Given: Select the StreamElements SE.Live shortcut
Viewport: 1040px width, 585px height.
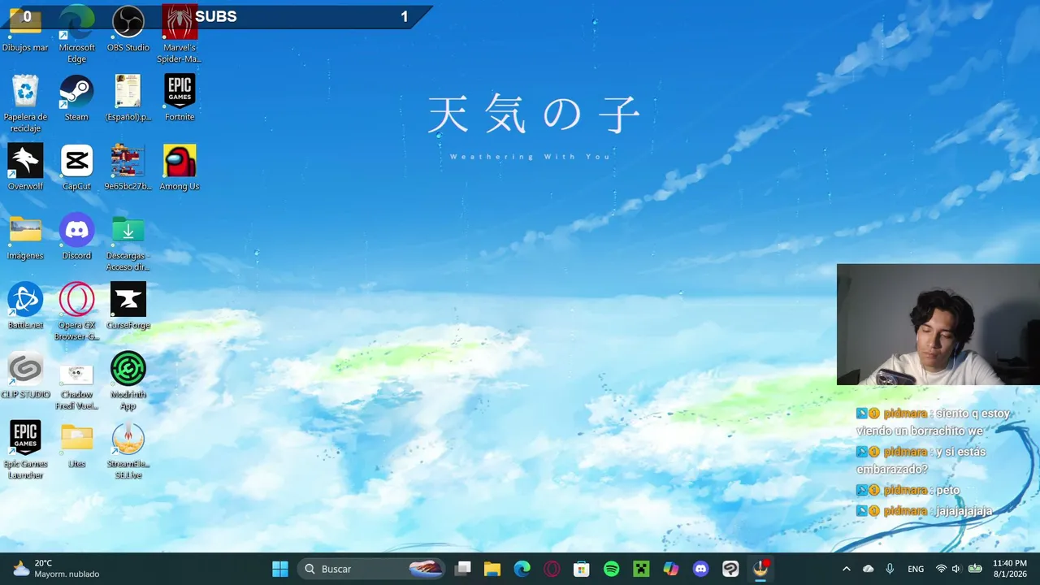Looking at the screenshot, I should [x=128, y=450].
